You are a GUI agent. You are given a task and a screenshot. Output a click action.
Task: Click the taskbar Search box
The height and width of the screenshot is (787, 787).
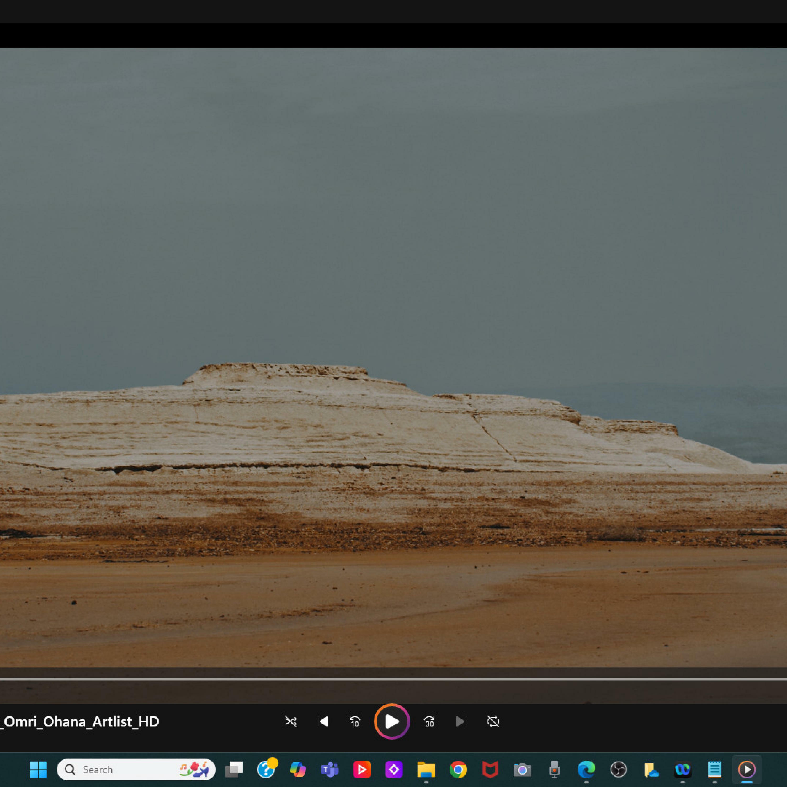(136, 769)
